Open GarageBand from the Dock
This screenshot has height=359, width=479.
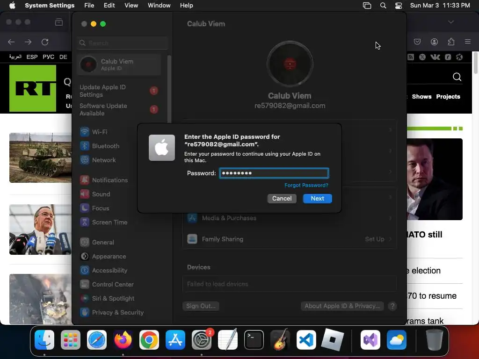[x=280, y=340]
